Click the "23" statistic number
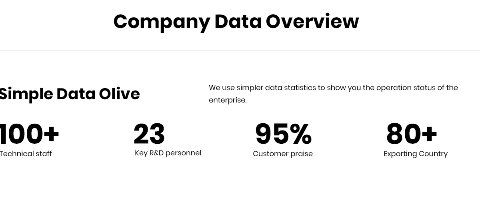 149,134
